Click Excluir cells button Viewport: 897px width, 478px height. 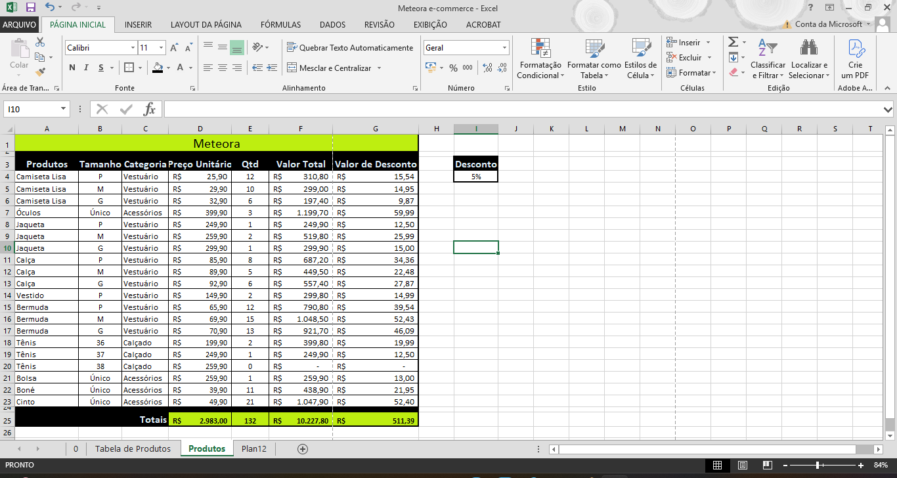pos(689,58)
